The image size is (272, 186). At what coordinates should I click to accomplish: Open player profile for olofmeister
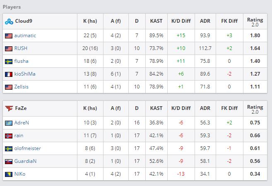click(x=28, y=148)
